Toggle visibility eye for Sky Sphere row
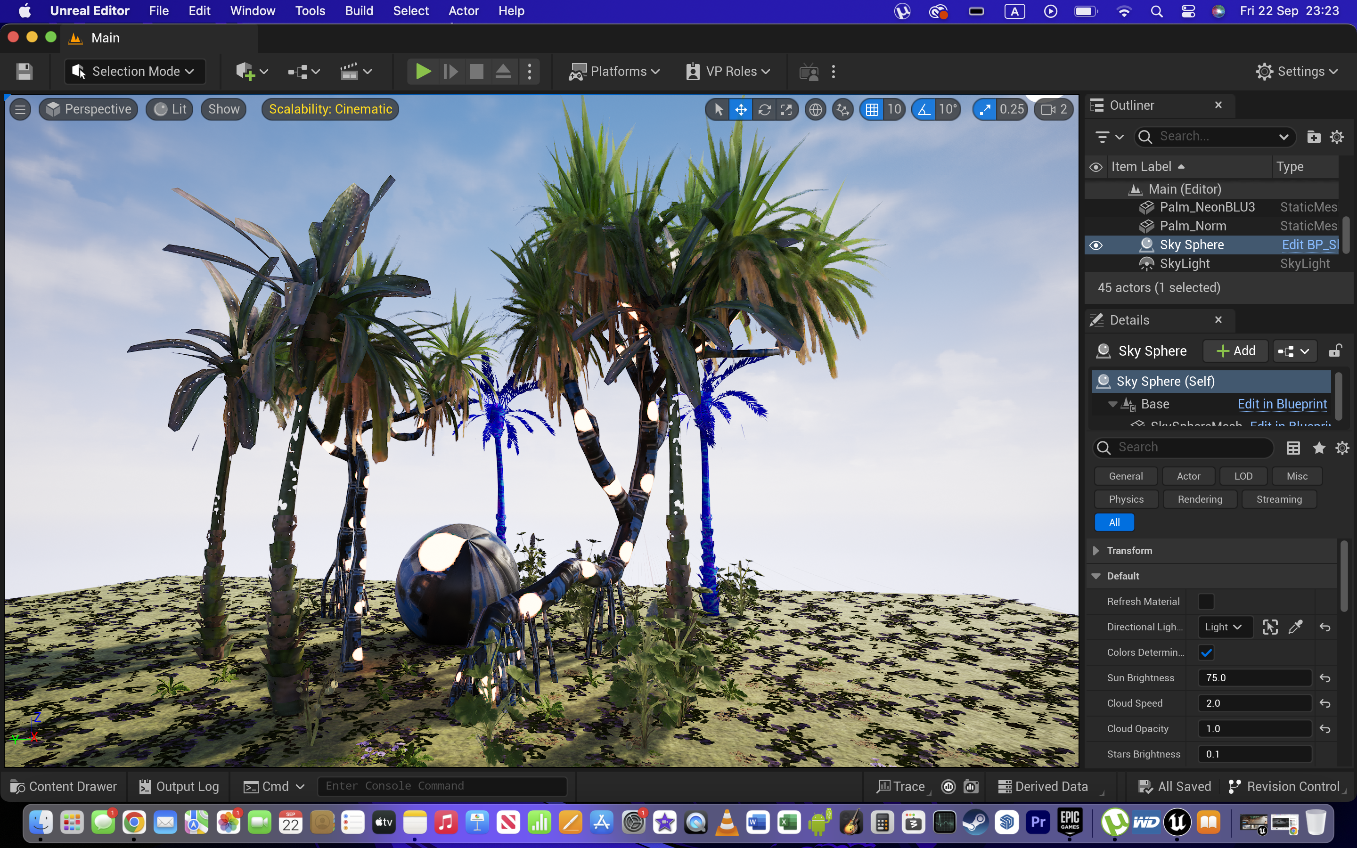The height and width of the screenshot is (848, 1357). 1095,245
